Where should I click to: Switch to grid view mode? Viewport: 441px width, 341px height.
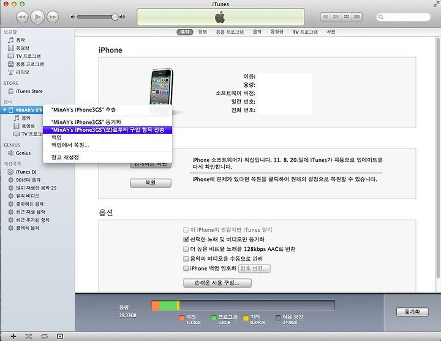tap(347, 17)
